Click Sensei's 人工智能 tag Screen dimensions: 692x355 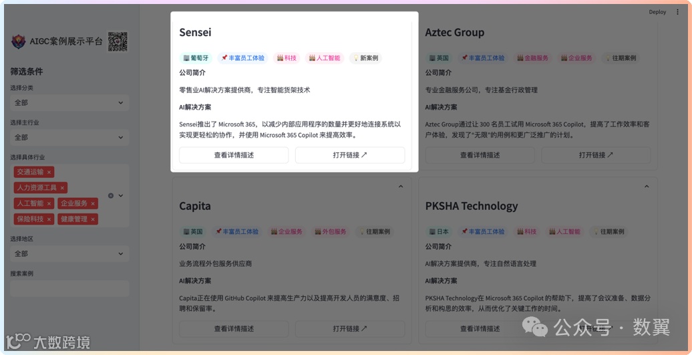pos(325,58)
